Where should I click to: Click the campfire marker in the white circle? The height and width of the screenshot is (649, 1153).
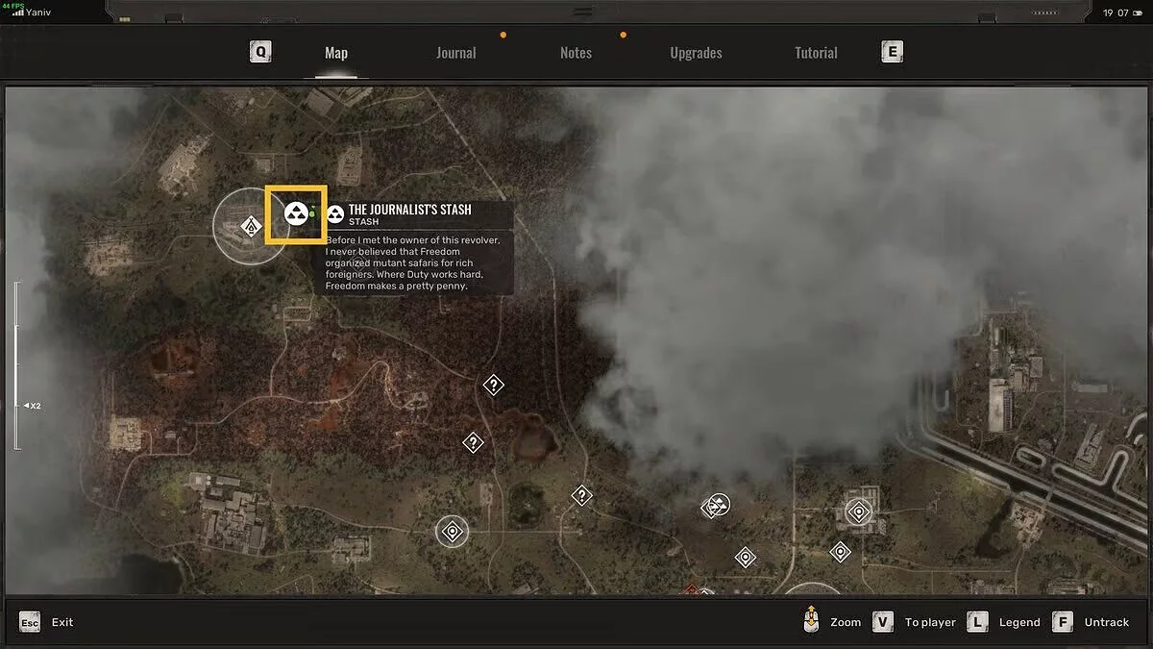(251, 227)
